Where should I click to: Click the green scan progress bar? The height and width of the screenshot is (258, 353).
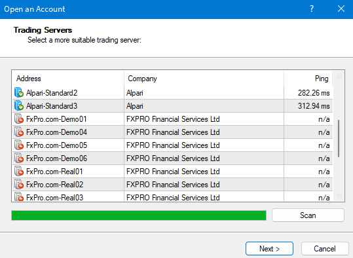click(139, 215)
